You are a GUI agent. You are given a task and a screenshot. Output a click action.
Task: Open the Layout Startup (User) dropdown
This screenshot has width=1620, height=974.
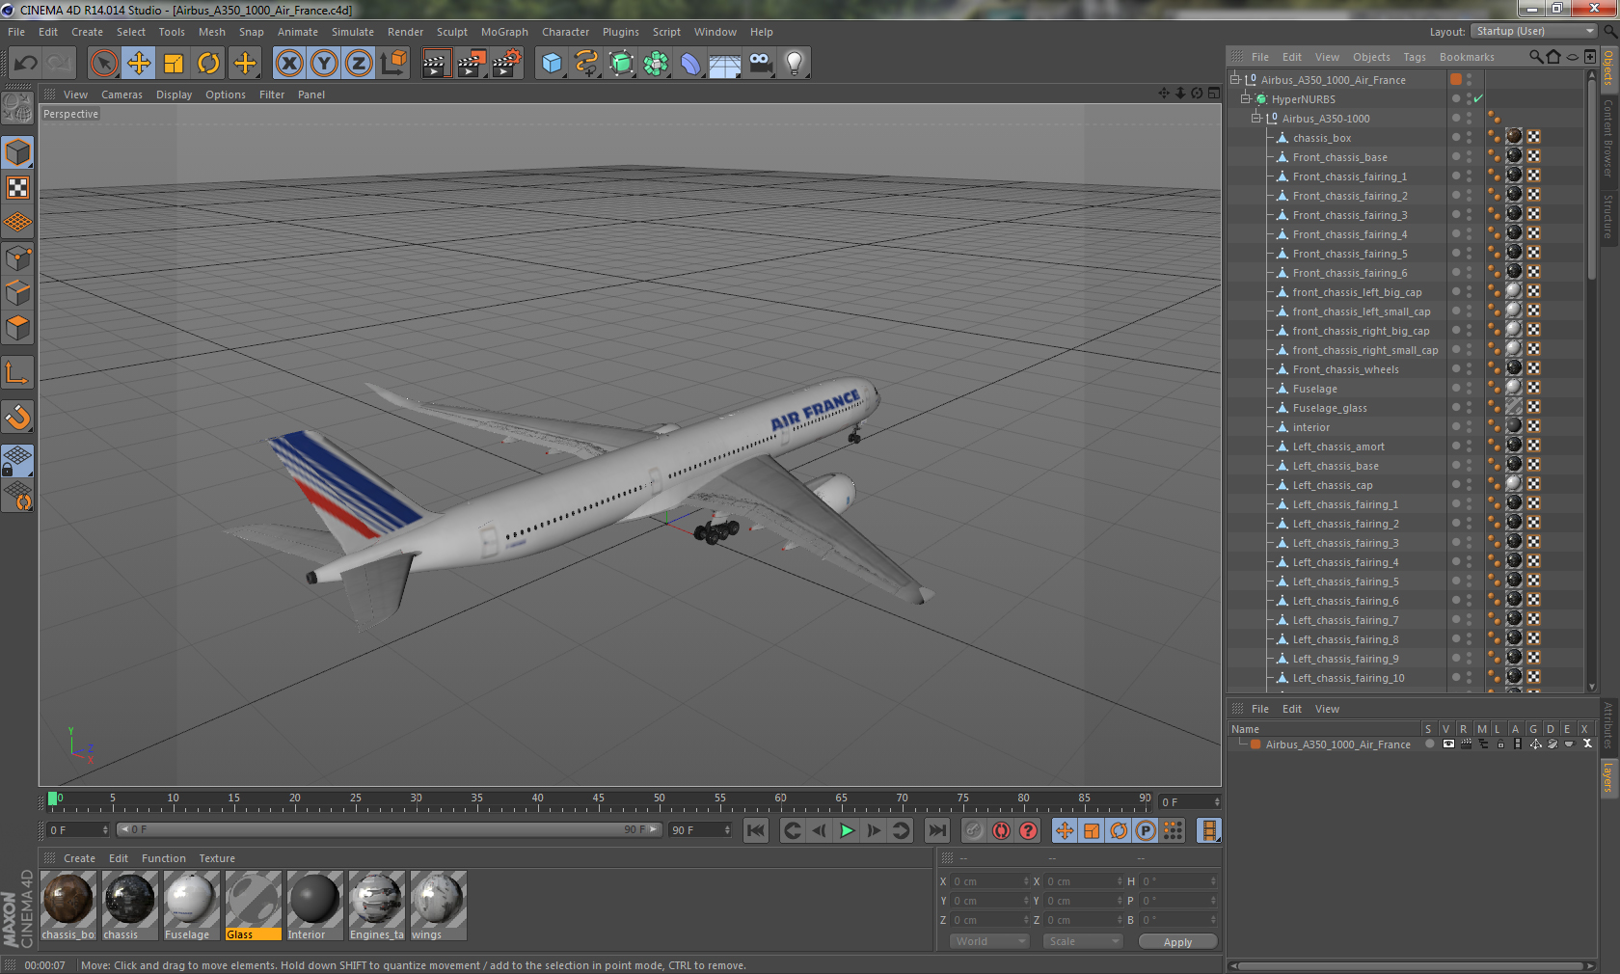coord(1535,31)
